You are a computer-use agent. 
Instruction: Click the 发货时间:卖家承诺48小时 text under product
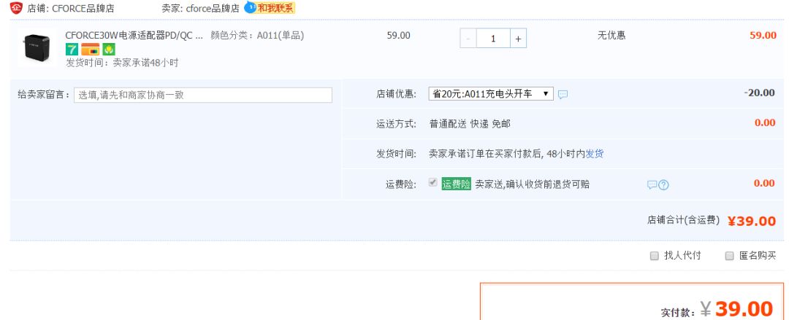tap(122, 63)
